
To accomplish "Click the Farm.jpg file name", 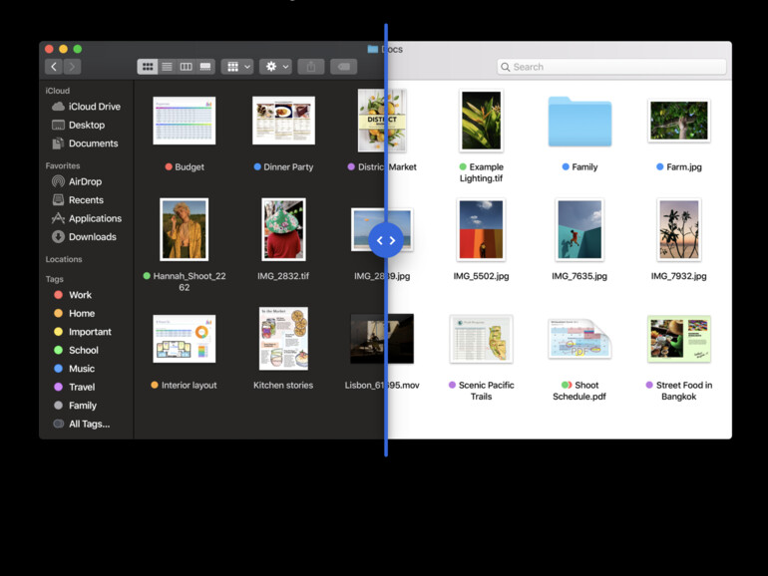I will pos(684,166).
